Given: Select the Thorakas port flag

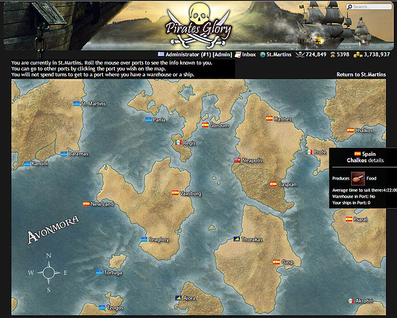Looking at the screenshot, I should (237, 239).
